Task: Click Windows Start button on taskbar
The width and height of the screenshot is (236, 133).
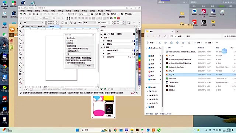Action: click(77, 130)
